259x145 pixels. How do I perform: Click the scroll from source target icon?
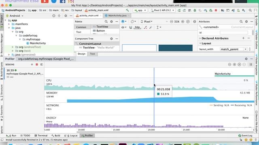coord(54,16)
